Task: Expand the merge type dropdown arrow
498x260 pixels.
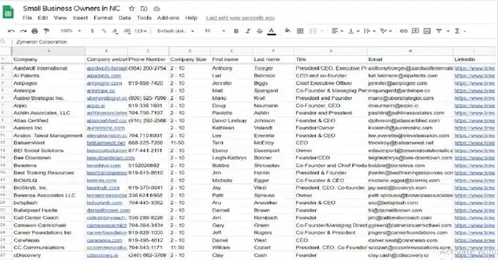Action: point(322,31)
